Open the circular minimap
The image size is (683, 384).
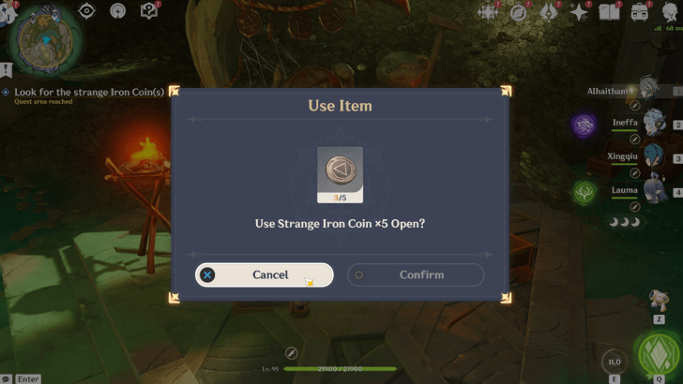pos(45,41)
